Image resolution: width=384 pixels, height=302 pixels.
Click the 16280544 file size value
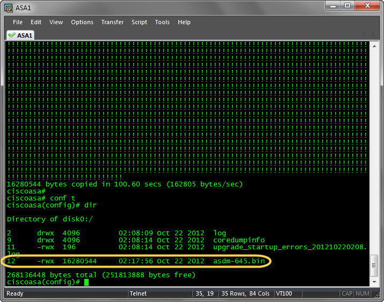79,261
